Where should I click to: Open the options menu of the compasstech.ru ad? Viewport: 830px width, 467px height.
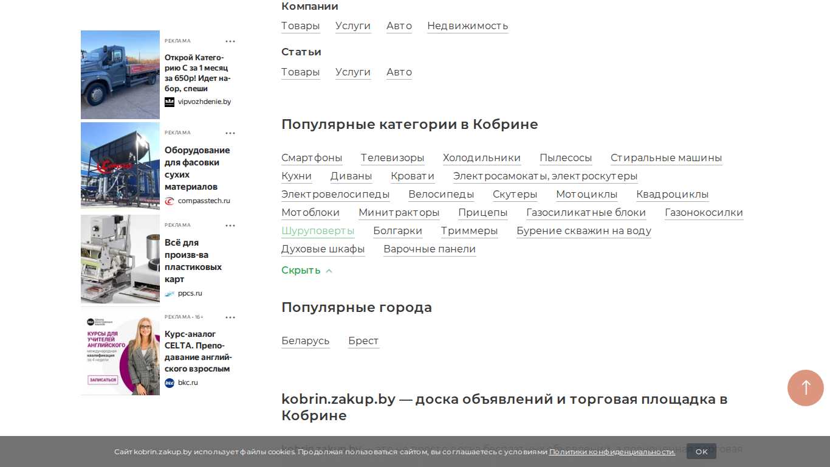coord(230,133)
